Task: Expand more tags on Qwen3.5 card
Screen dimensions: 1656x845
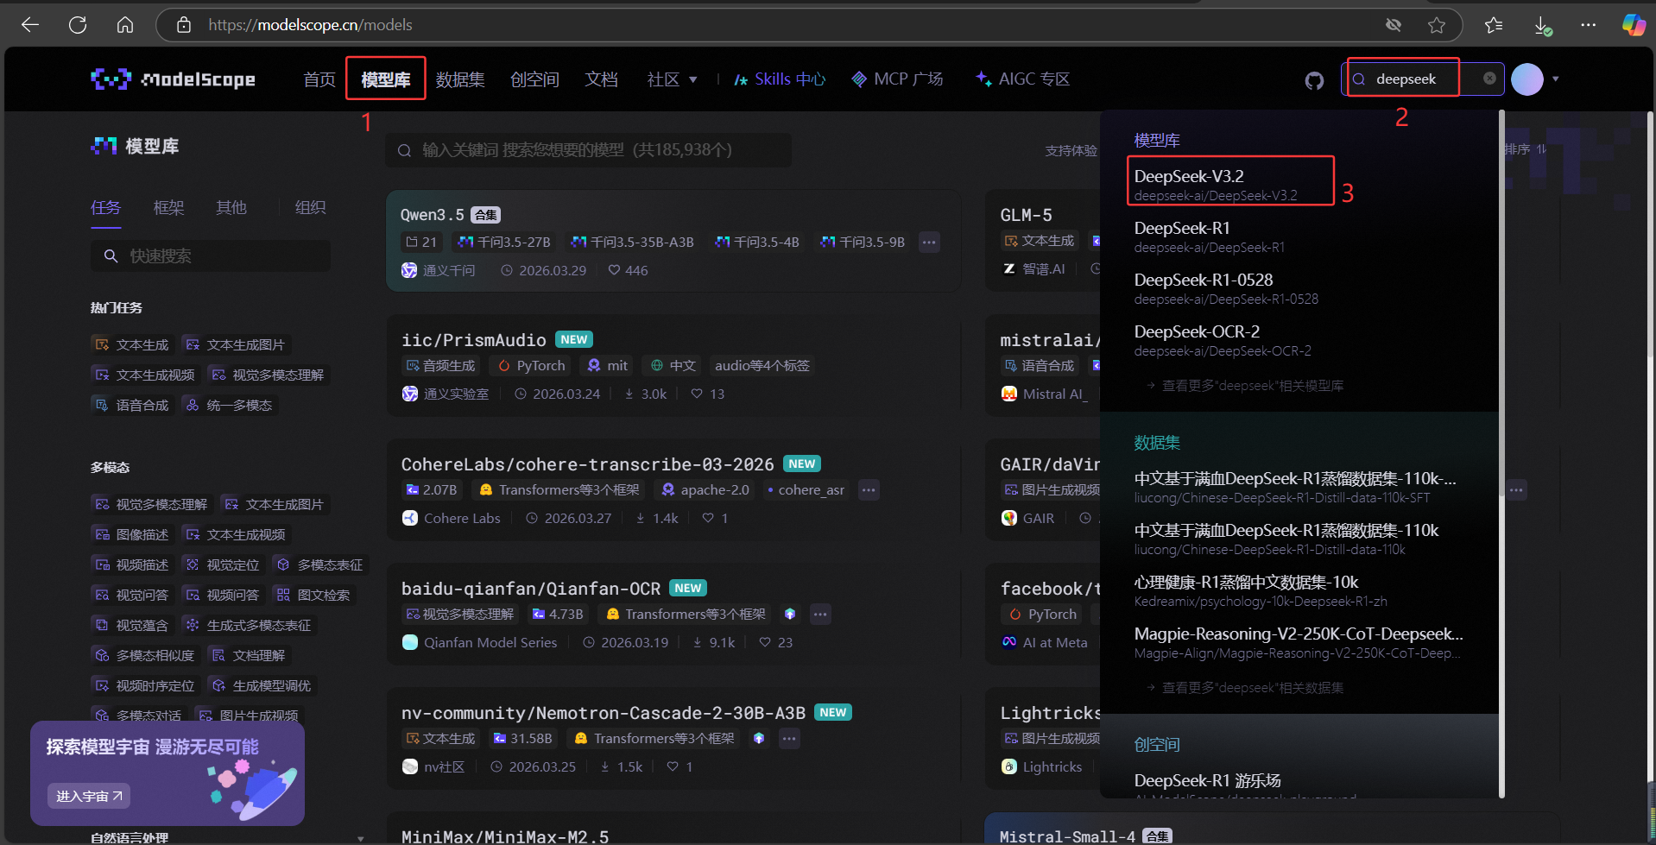Action: [x=929, y=242]
